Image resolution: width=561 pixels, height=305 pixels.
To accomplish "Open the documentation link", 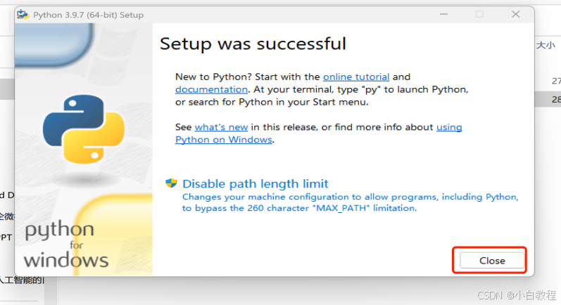I will coord(211,89).
